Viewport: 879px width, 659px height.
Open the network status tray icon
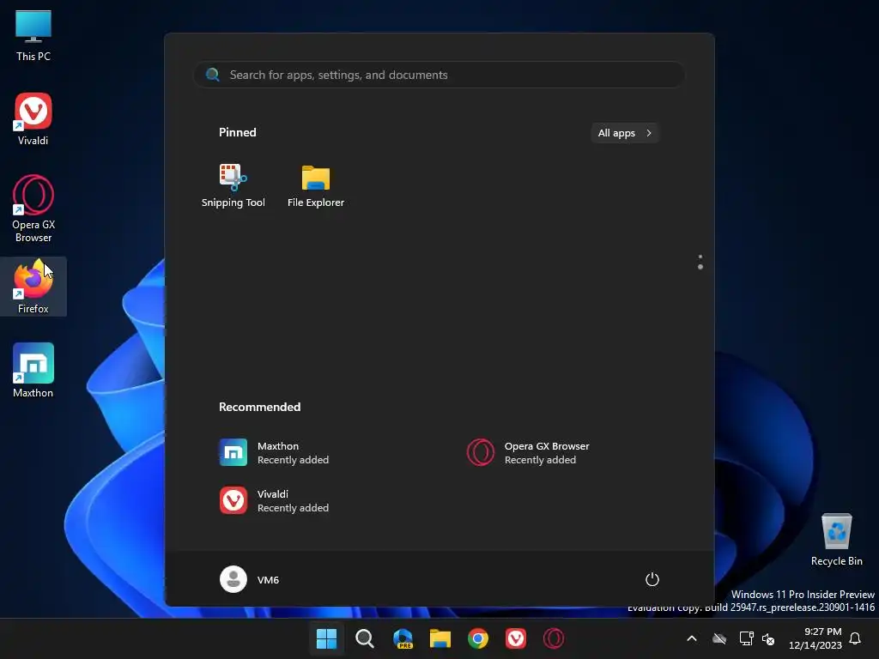coord(746,638)
